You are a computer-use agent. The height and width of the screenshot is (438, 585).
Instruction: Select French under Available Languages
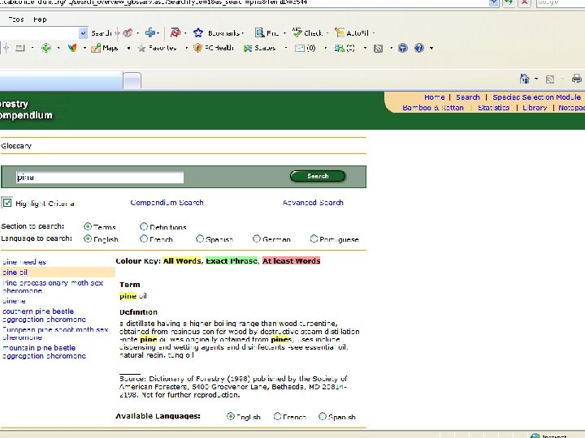[x=277, y=416]
